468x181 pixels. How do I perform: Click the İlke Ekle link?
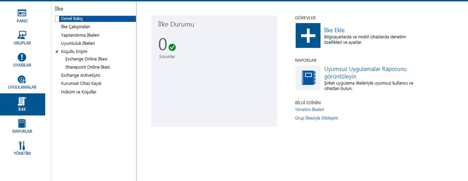click(x=334, y=30)
